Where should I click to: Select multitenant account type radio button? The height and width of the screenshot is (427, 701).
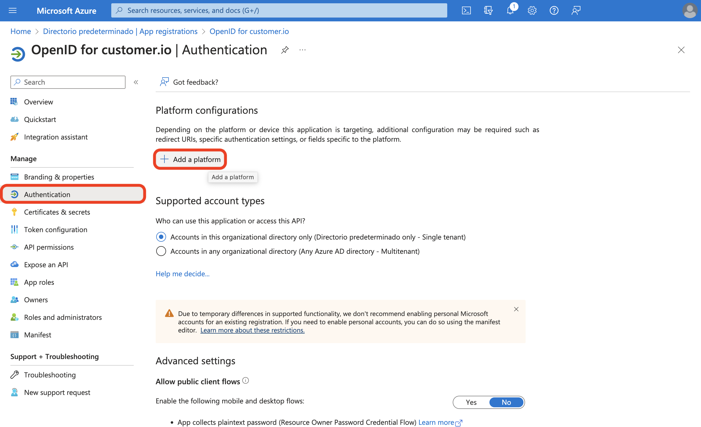(161, 251)
